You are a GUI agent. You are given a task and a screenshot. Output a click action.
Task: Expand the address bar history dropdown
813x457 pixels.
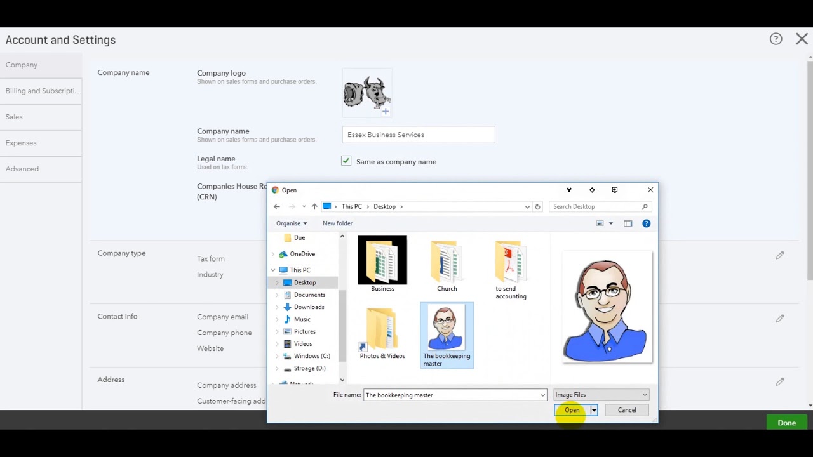527,206
